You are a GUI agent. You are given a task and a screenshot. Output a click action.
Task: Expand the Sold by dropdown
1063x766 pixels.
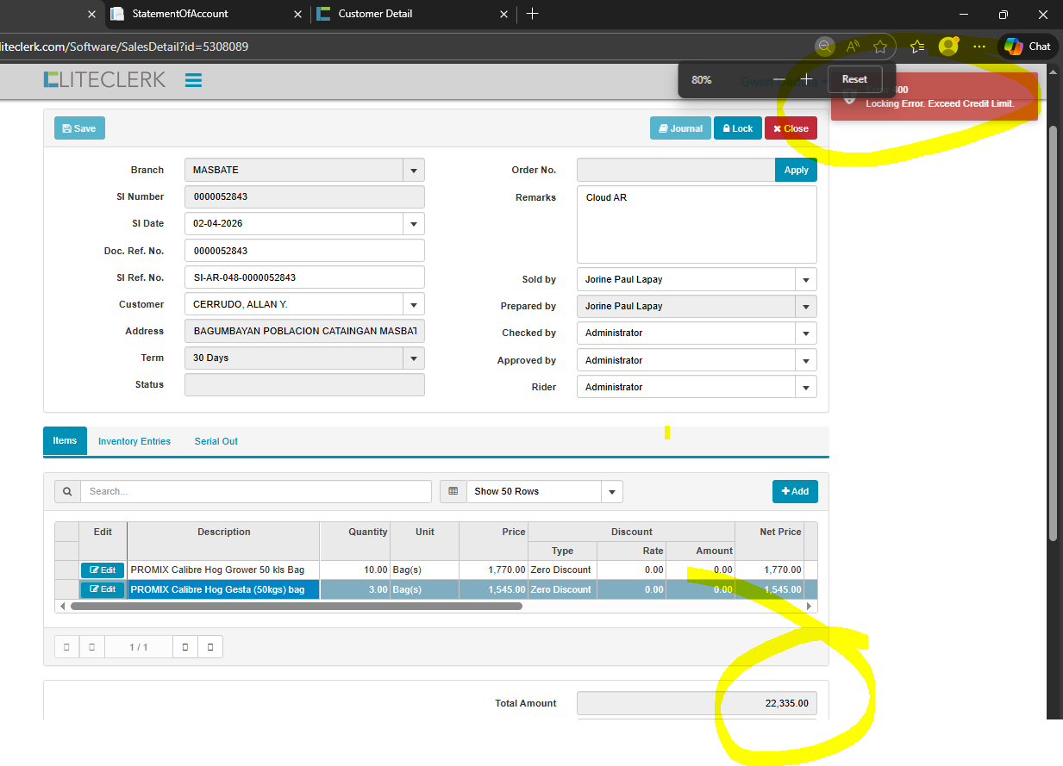806,280
